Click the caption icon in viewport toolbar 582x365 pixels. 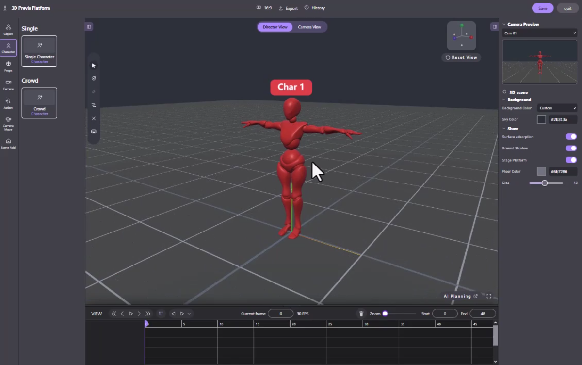pyautogui.click(x=94, y=132)
